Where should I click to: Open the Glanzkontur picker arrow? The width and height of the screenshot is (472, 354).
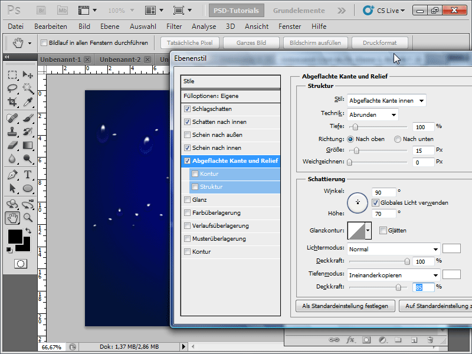click(368, 231)
